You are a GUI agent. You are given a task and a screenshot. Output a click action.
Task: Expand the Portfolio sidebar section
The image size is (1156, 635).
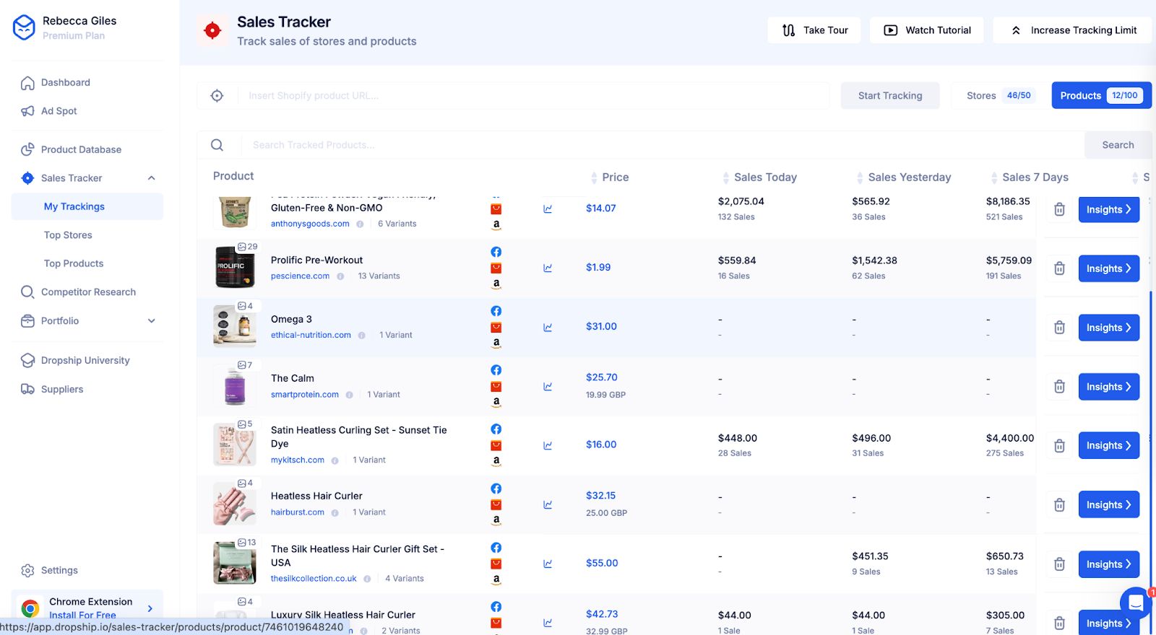152,321
